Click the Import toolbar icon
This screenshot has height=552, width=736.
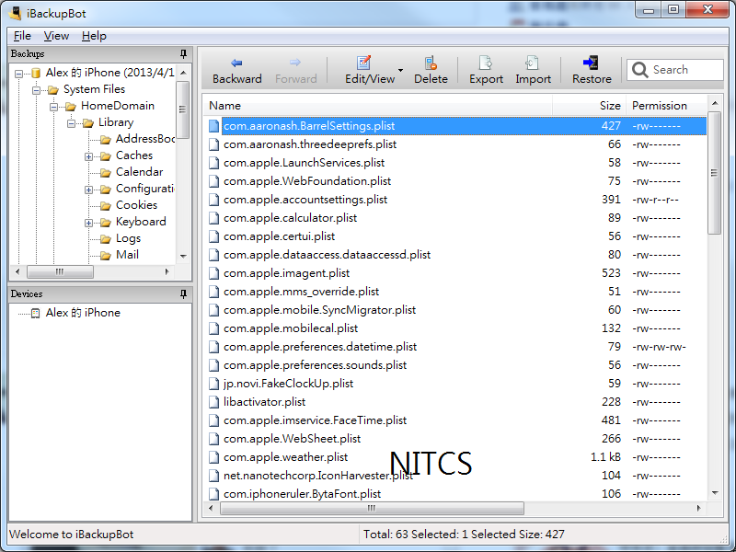click(x=533, y=63)
